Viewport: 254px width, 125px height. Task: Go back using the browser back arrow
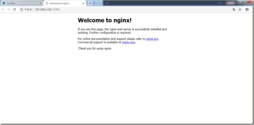tap(3, 10)
